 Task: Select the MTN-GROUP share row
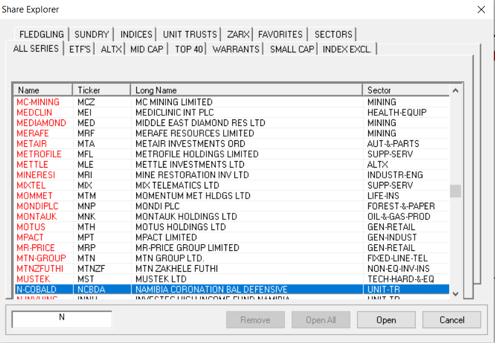coord(232,258)
